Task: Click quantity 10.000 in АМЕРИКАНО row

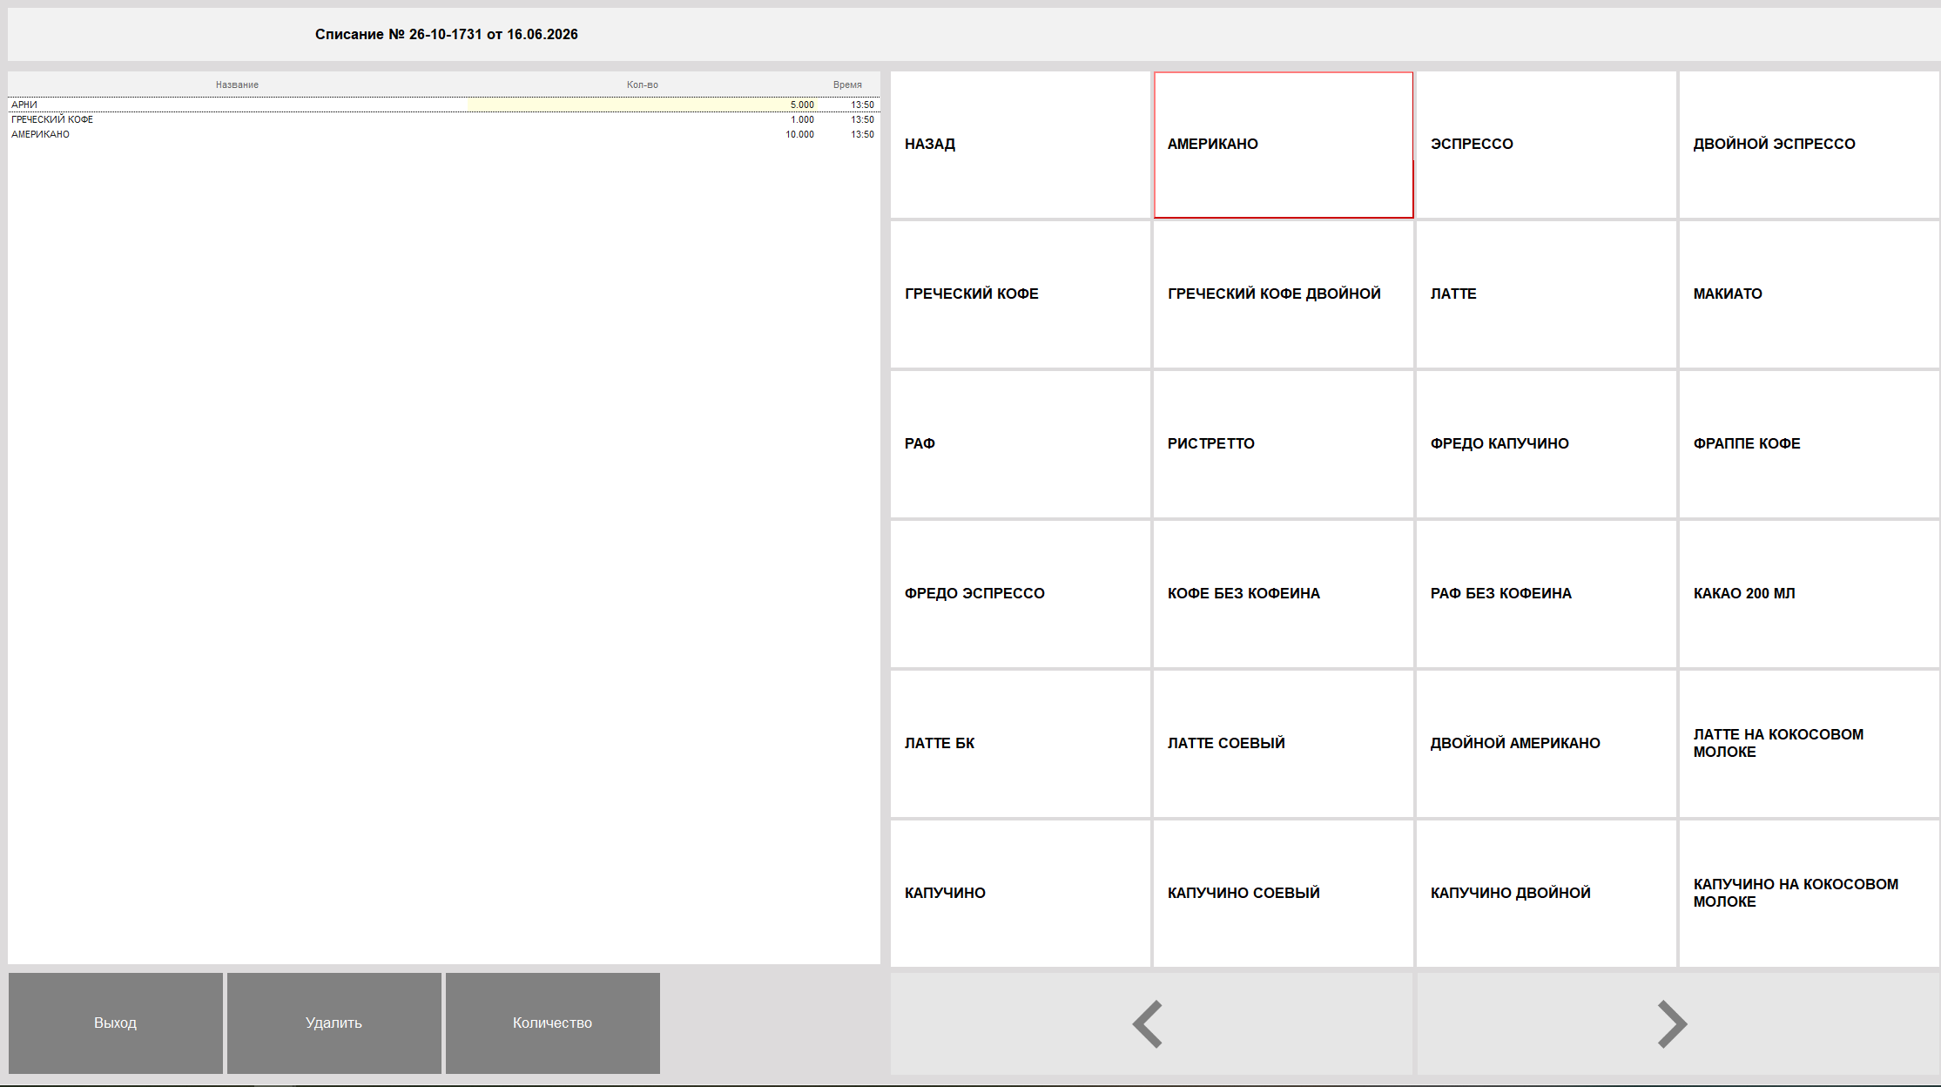Action: pyautogui.click(x=799, y=134)
